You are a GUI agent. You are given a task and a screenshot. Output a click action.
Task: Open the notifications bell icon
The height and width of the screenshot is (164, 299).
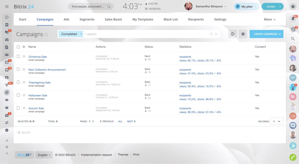point(293,19)
